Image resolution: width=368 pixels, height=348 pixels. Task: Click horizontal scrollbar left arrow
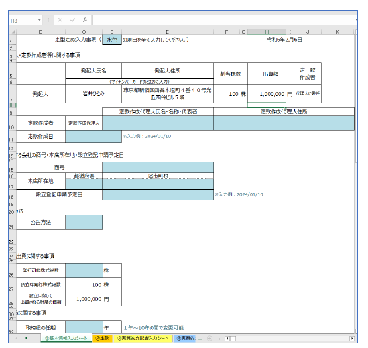(227, 338)
